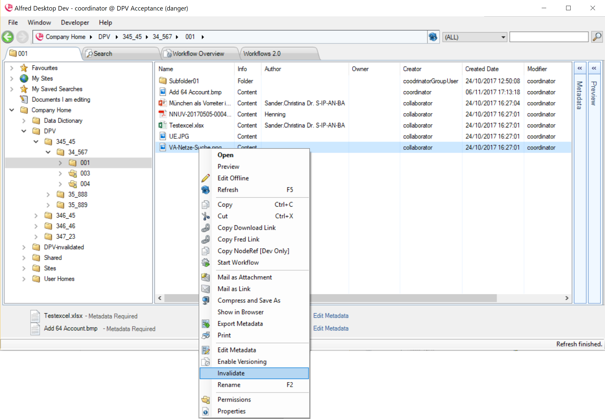Click the scissors Cut icon in menu
The width and height of the screenshot is (605, 419).
coord(206,216)
